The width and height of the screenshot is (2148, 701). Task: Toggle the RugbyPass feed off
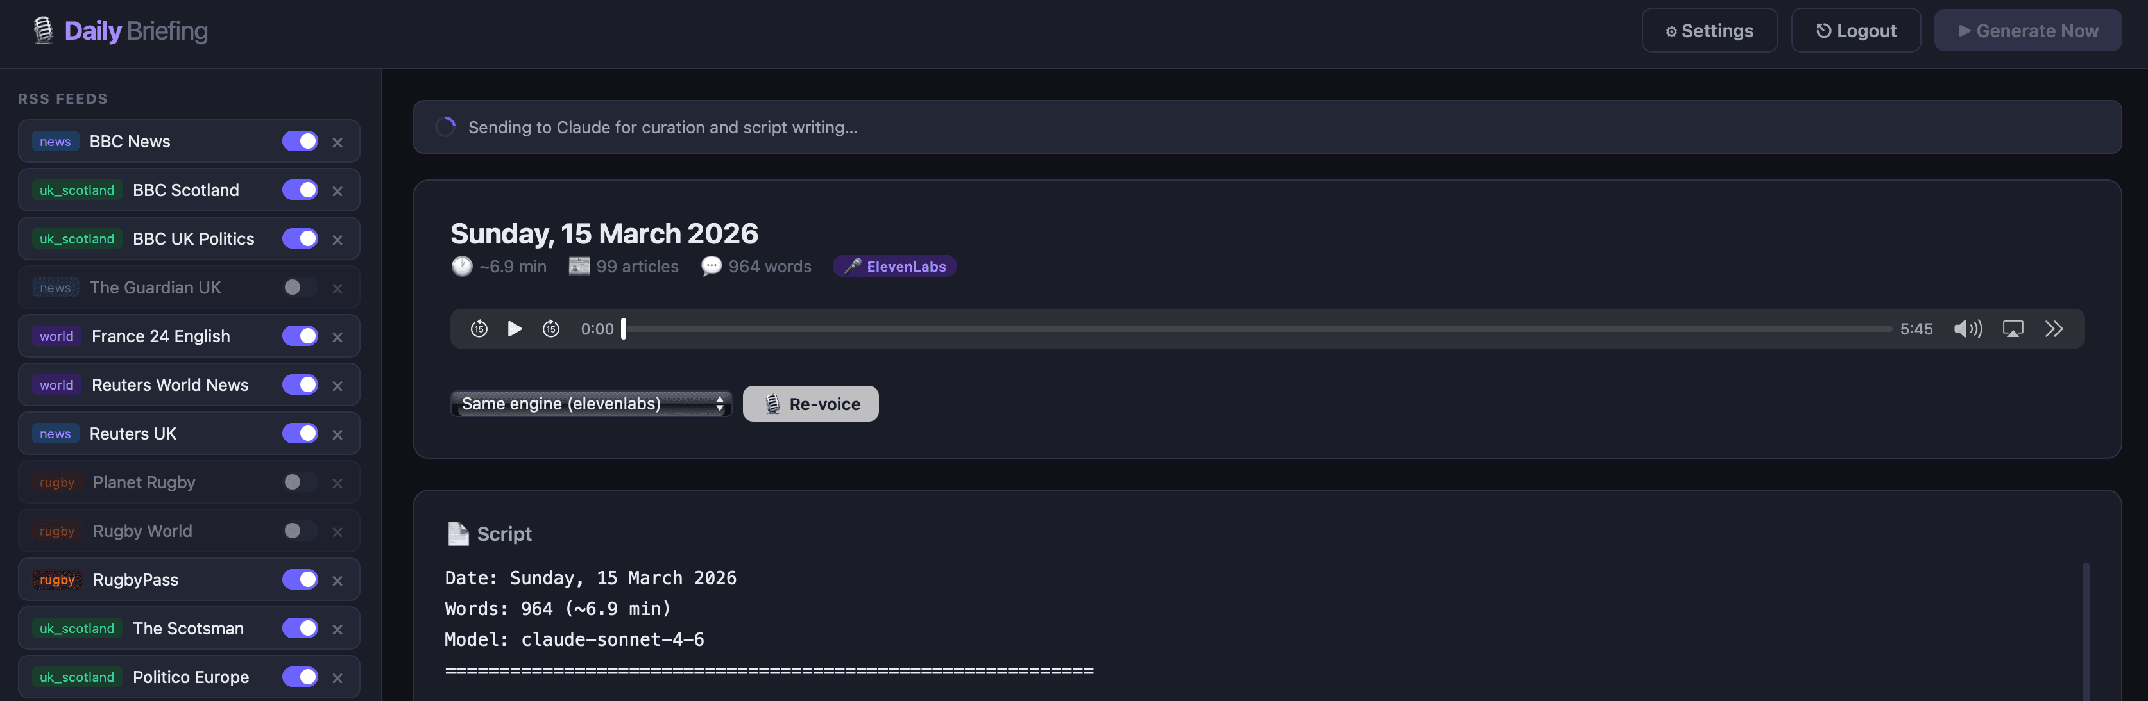pos(300,581)
